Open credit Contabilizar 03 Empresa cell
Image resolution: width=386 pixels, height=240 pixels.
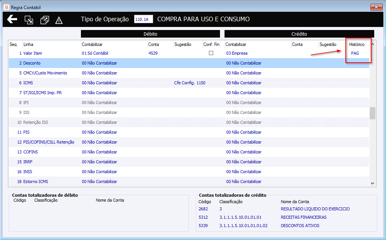click(237, 53)
